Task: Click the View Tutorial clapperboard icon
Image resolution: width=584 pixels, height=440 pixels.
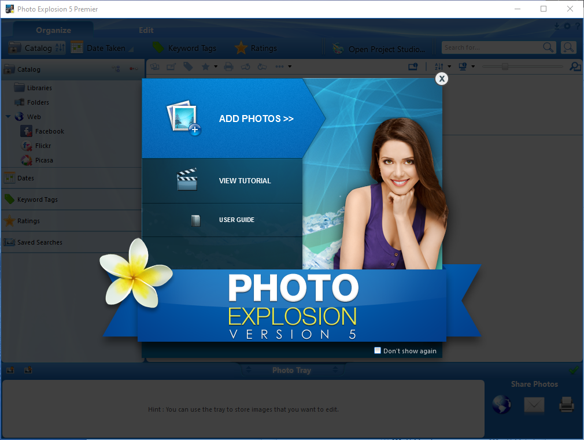Action: pyautogui.click(x=187, y=180)
